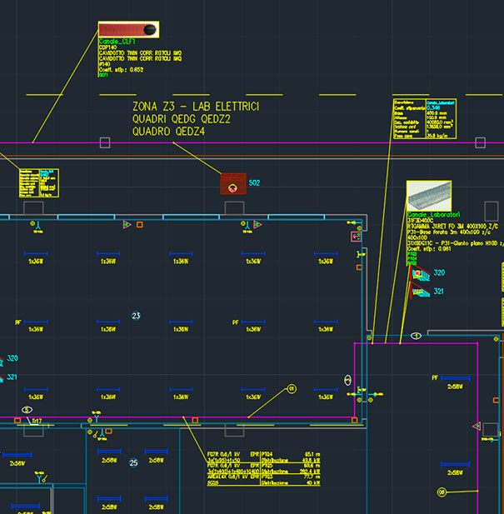The image size is (504, 514).
Task: Select the 2x58W fixture labeled PF
Action: click(x=456, y=378)
